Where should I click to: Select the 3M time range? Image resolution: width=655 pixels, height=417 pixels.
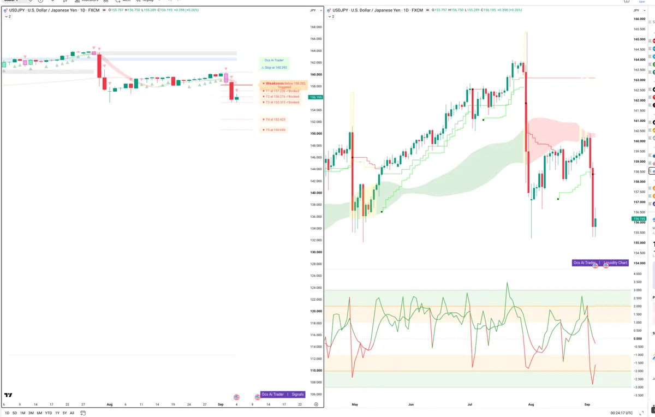(x=31, y=413)
